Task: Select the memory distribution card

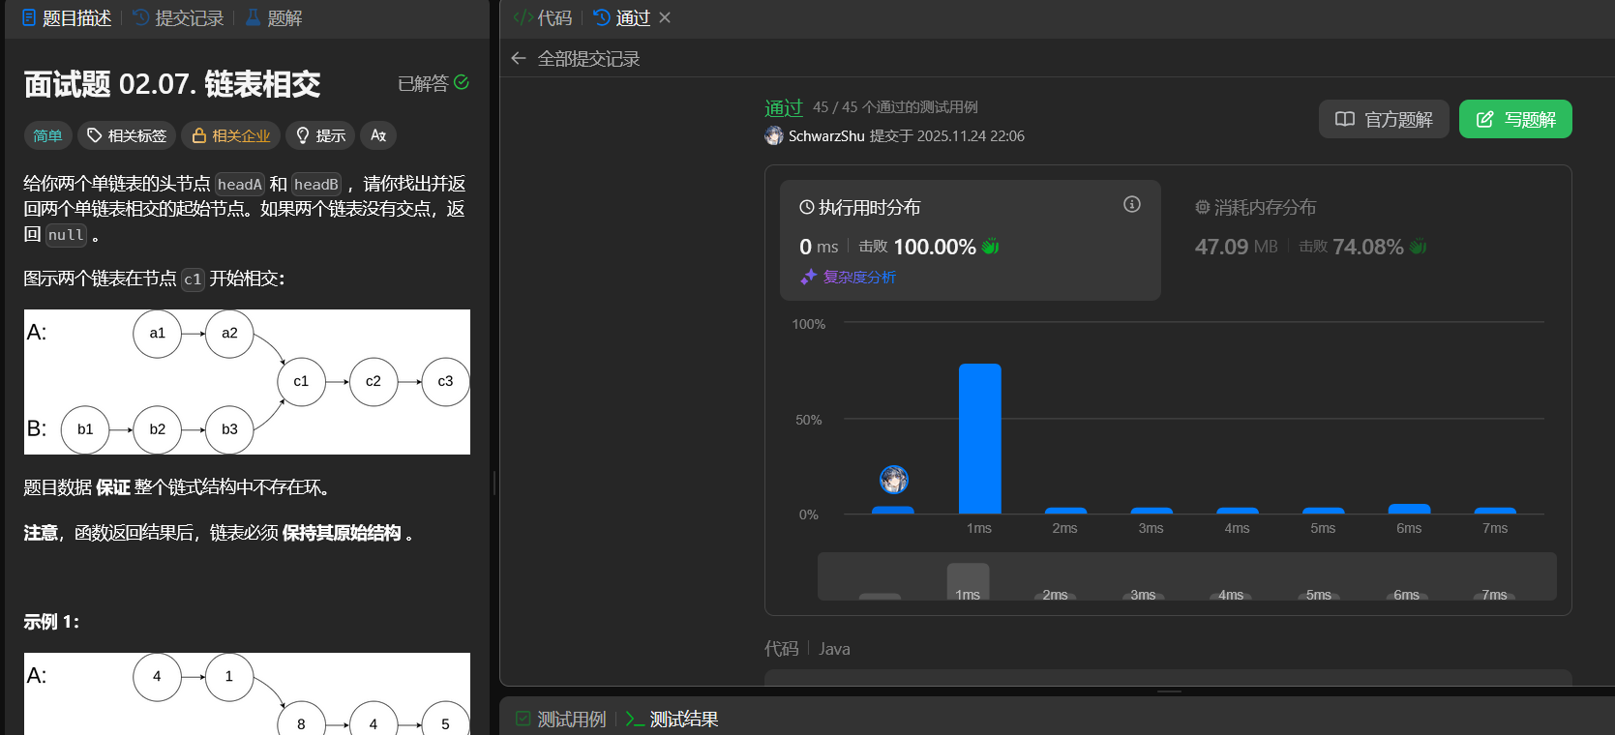Action: pos(1364,239)
